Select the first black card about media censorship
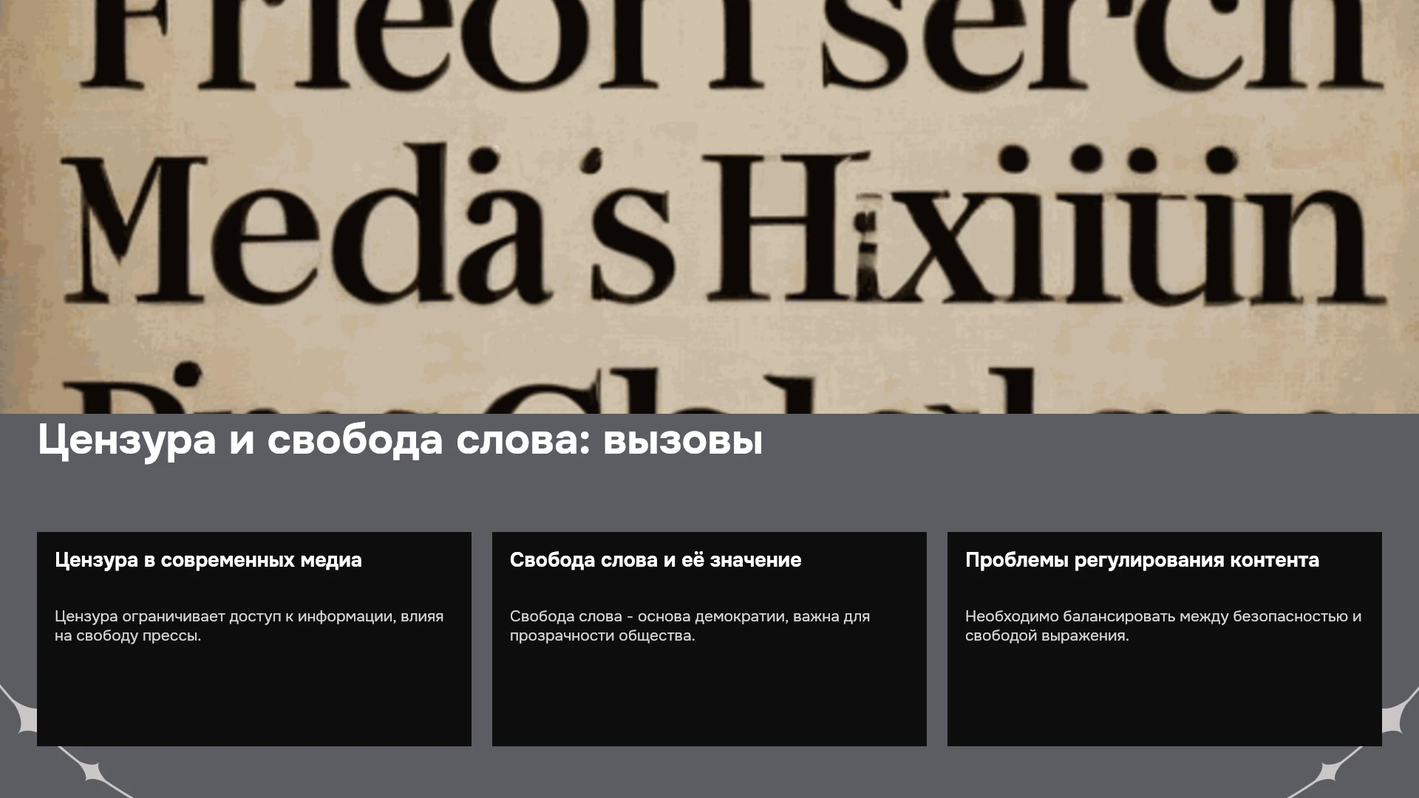 (254, 639)
